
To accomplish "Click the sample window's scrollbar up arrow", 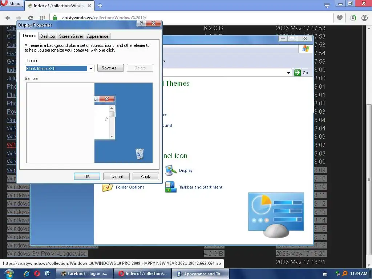I will click(112, 108).
